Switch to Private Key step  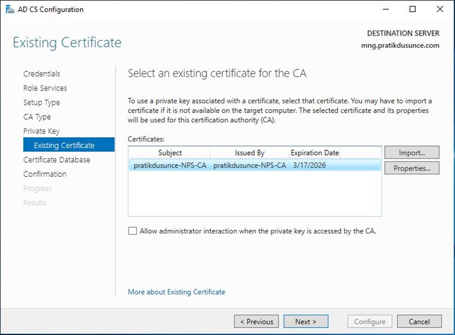click(x=41, y=131)
